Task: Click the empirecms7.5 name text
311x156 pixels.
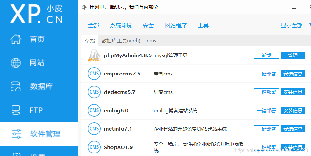Action: pos(122,74)
